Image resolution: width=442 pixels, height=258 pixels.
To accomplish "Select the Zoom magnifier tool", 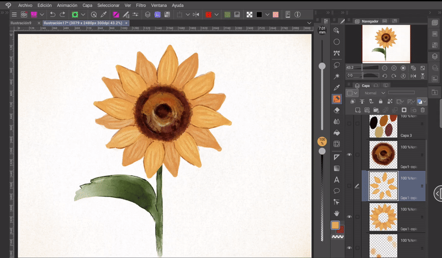I will (336, 30).
